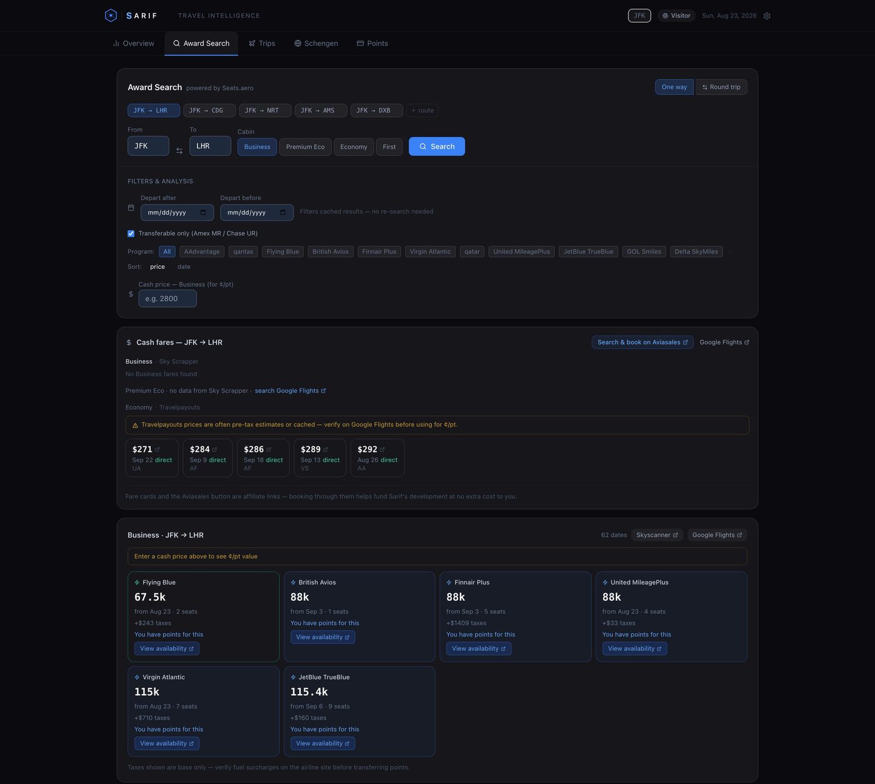Open the $292 AA fare external link icon

point(382,450)
